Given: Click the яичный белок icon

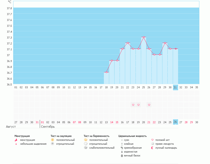Looking at the screenshot, I should pyautogui.click(x=122, y=156).
